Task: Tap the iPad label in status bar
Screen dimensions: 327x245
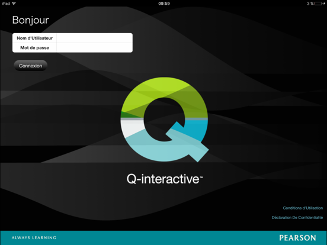Action: (6, 4)
